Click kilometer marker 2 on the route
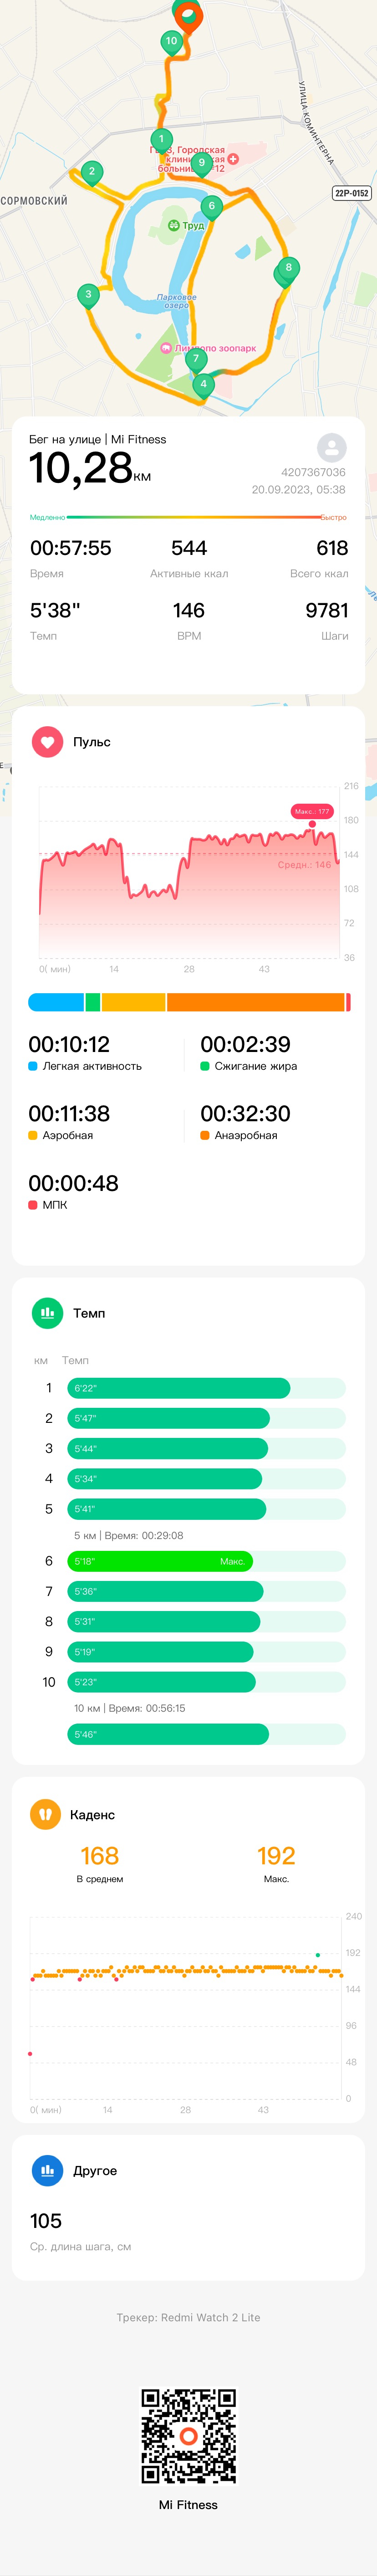The width and height of the screenshot is (377, 2576). (92, 173)
